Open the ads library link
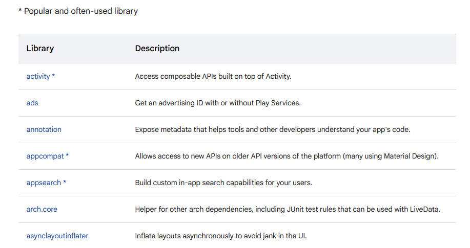The image size is (470, 248). click(x=32, y=103)
